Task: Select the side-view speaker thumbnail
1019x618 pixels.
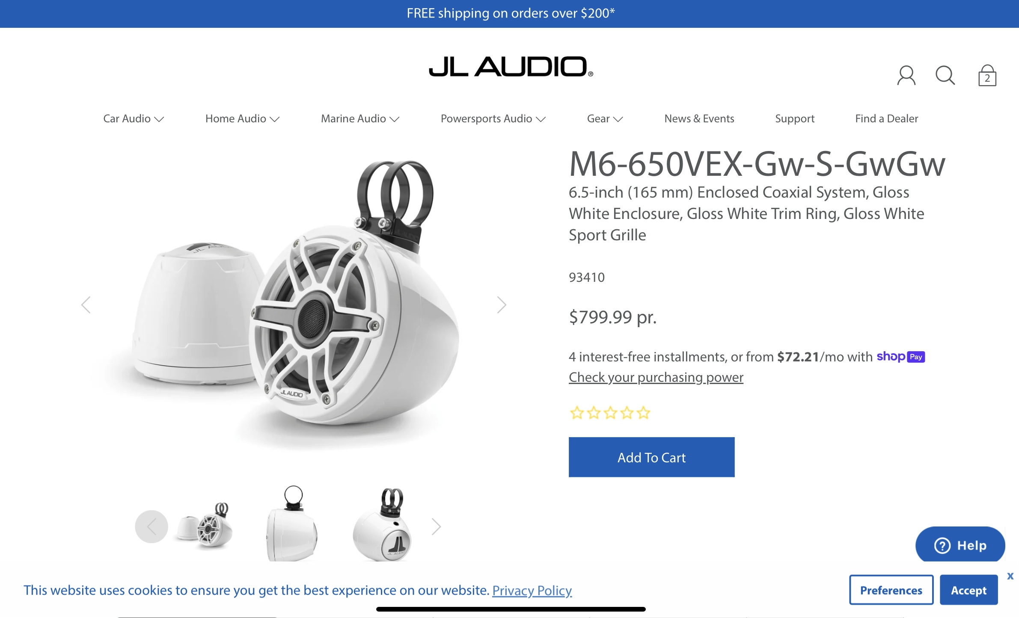Action: [x=292, y=523]
